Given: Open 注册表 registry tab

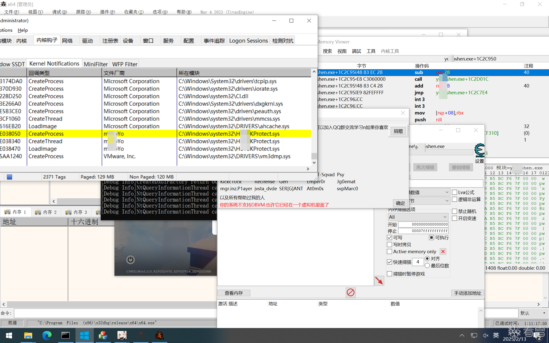Looking at the screenshot, I should (110, 40).
